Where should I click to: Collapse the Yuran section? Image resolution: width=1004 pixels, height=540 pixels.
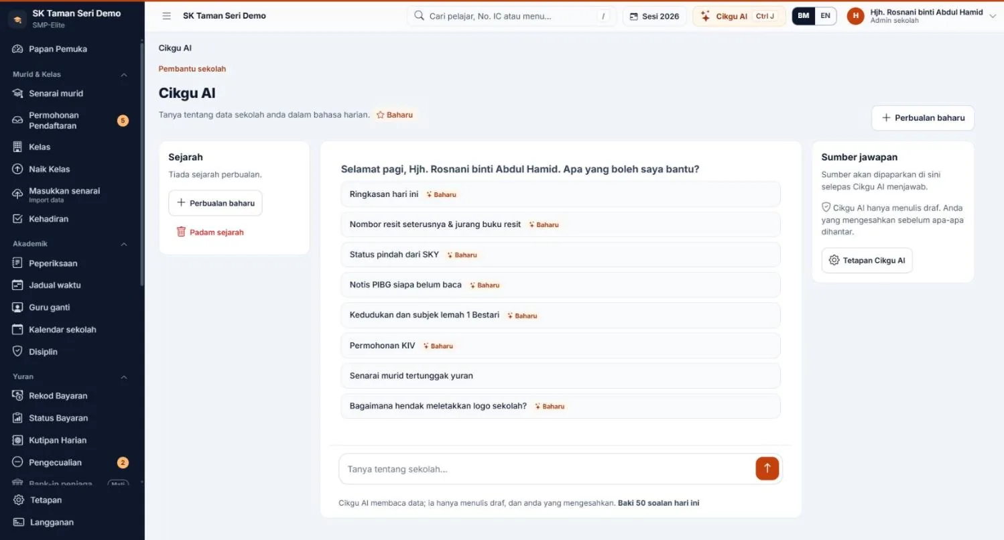(124, 377)
